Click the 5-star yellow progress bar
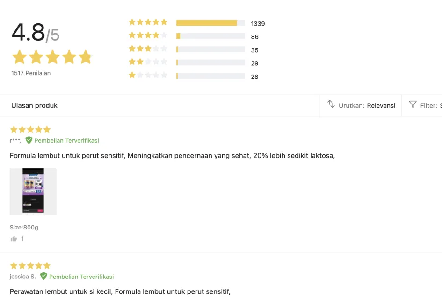The height and width of the screenshot is (305, 442). coord(207,23)
